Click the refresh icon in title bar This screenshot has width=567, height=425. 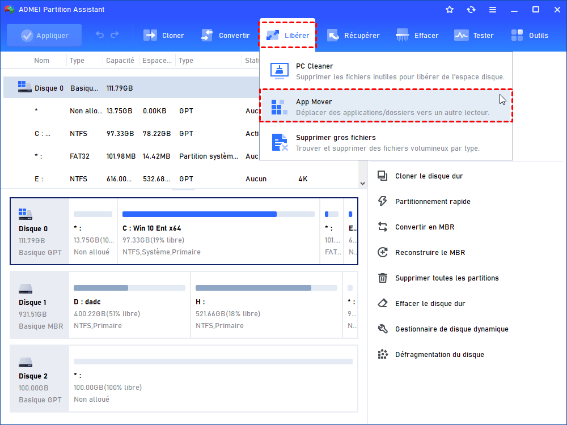click(x=471, y=10)
